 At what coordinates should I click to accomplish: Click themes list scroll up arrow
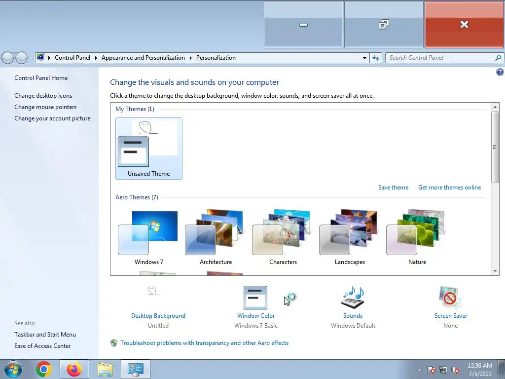click(495, 107)
